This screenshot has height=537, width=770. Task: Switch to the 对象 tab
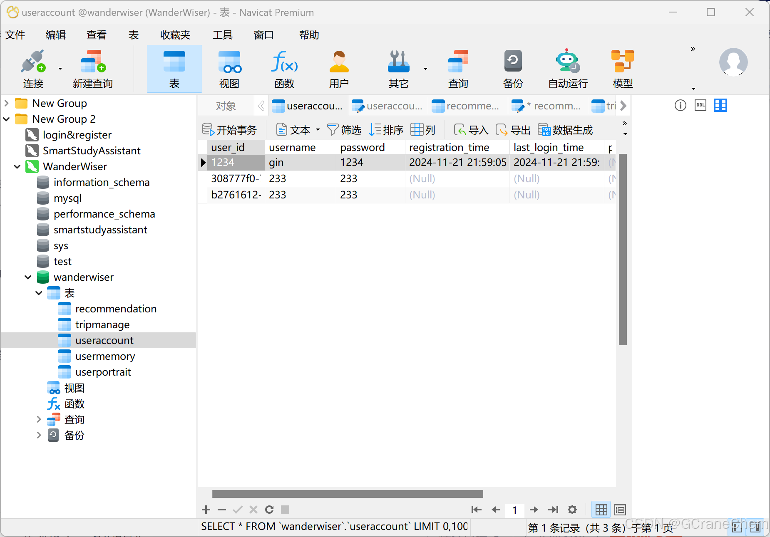[226, 106]
